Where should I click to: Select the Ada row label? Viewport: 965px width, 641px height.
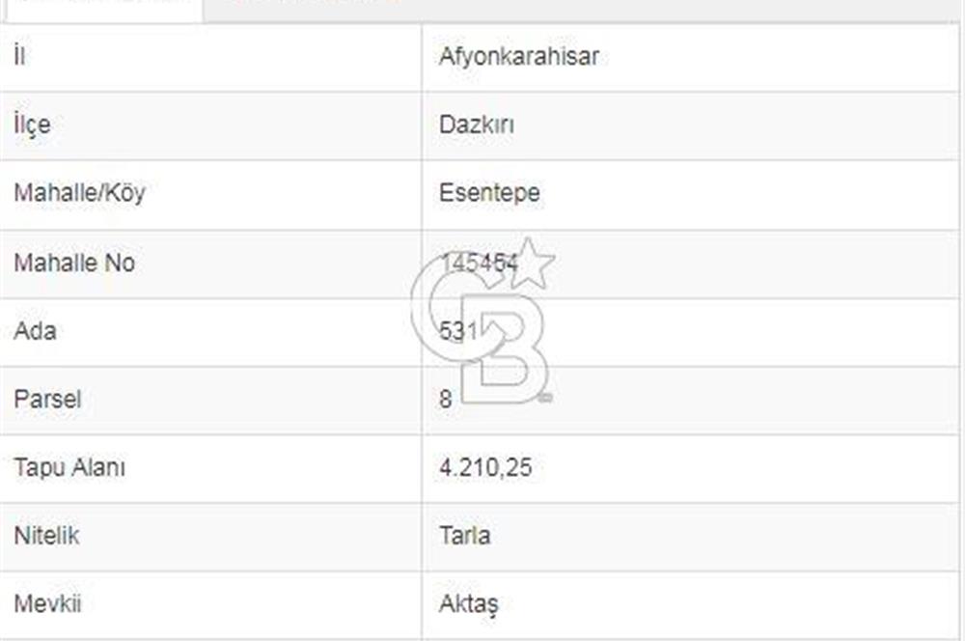pos(35,331)
